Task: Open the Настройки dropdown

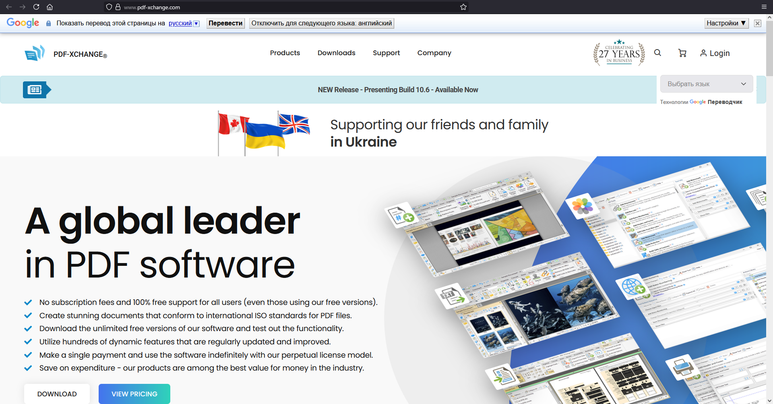Action: 726,23
